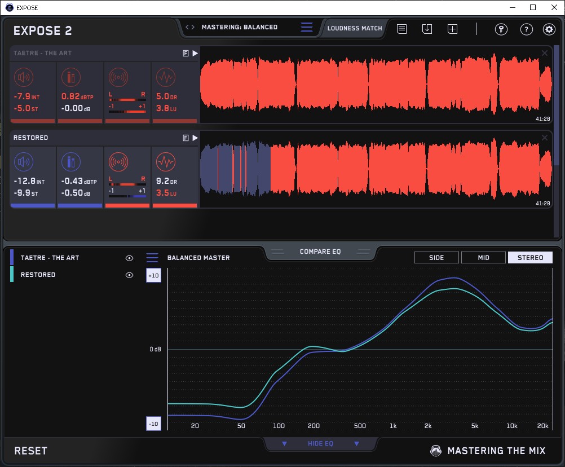
Task: Click the -10 dB range button
Action: coord(153,424)
